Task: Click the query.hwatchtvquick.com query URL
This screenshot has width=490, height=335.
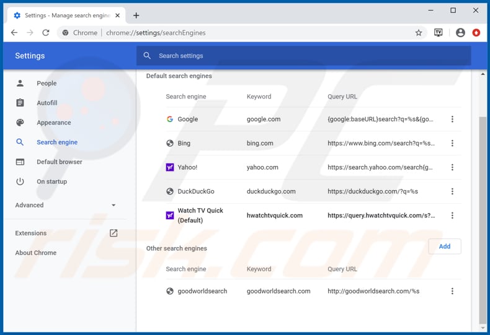Action: tap(381, 215)
